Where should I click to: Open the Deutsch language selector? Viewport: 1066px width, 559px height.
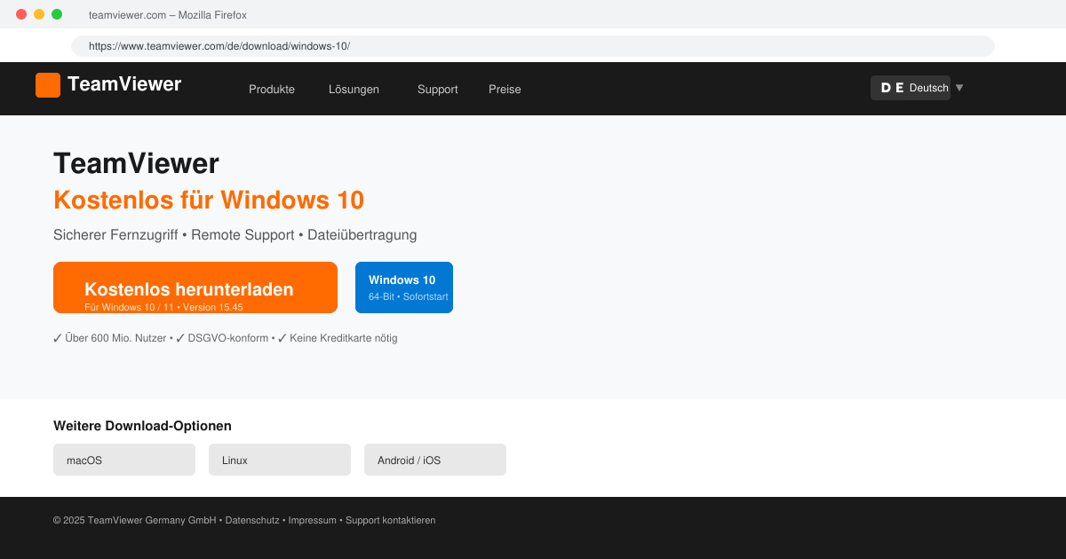click(911, 88)
